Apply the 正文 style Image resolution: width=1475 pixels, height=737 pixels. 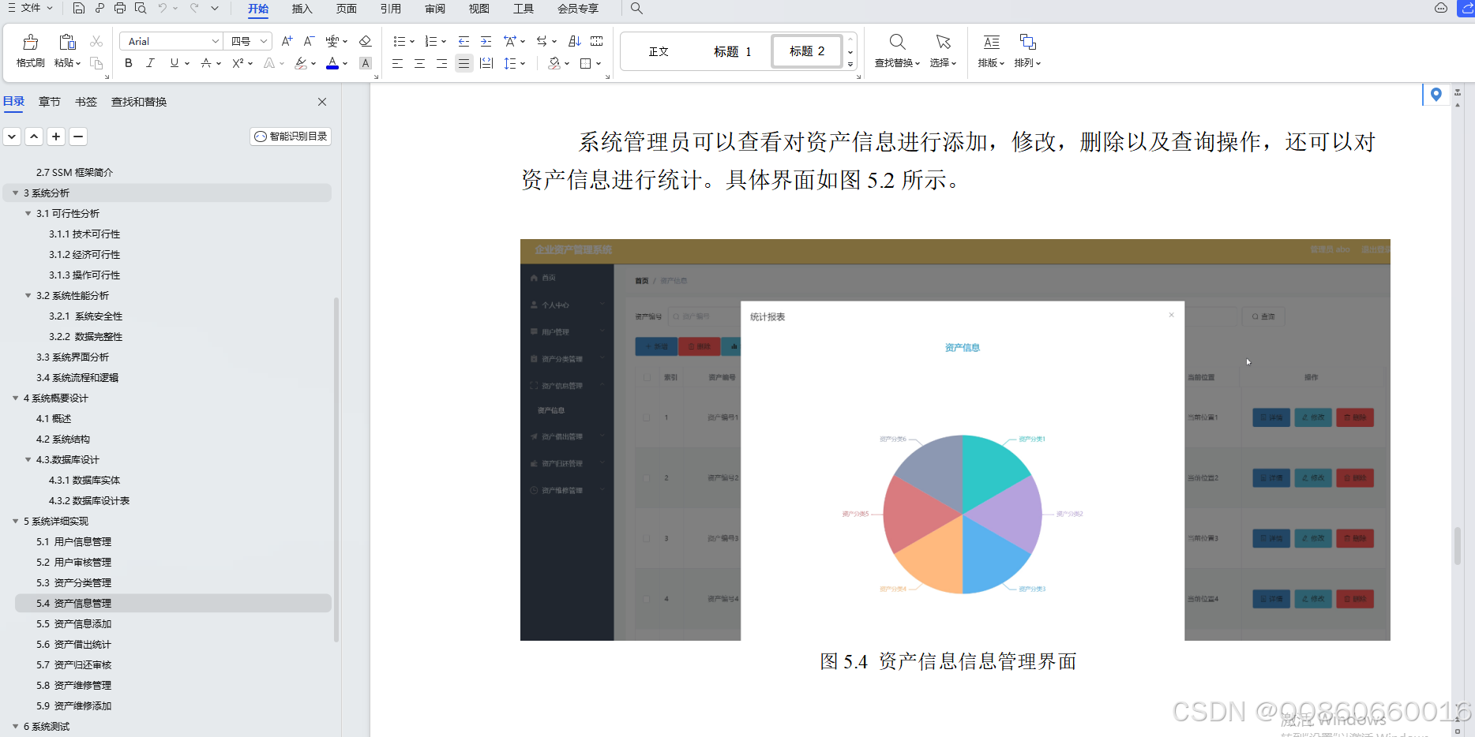[x=659, y=51]
